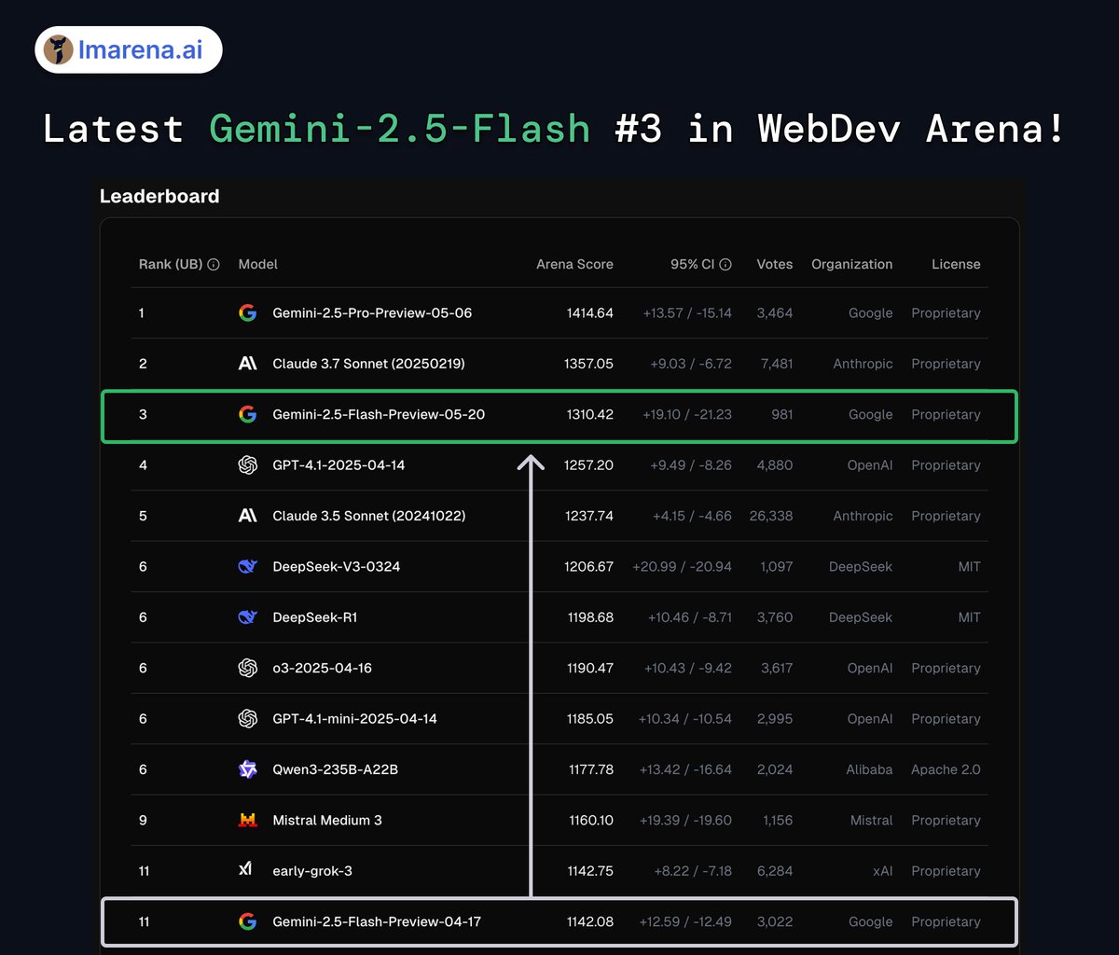Click the +20.99 / -20.94 confidence interval
1119x955 pixels.
[x=683, y=566]
